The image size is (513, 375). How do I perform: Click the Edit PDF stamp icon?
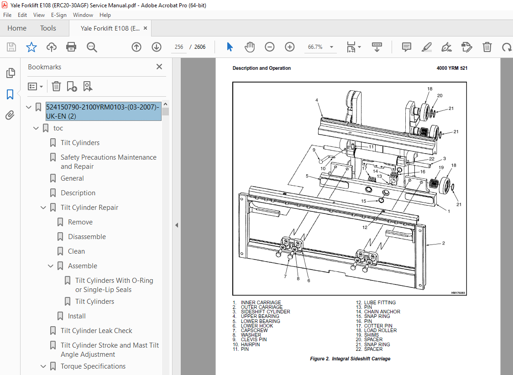466,47
